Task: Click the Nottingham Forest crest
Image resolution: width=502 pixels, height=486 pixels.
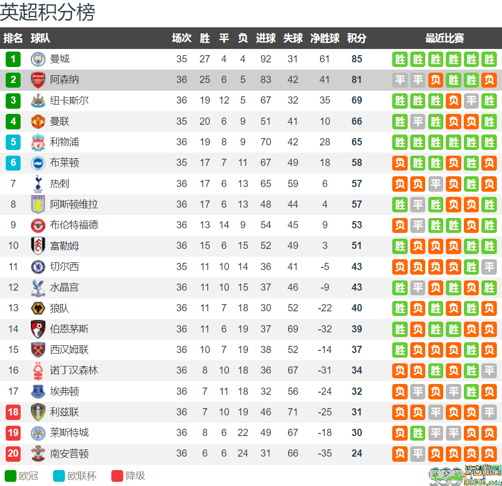Action: (x=38, y=371)
